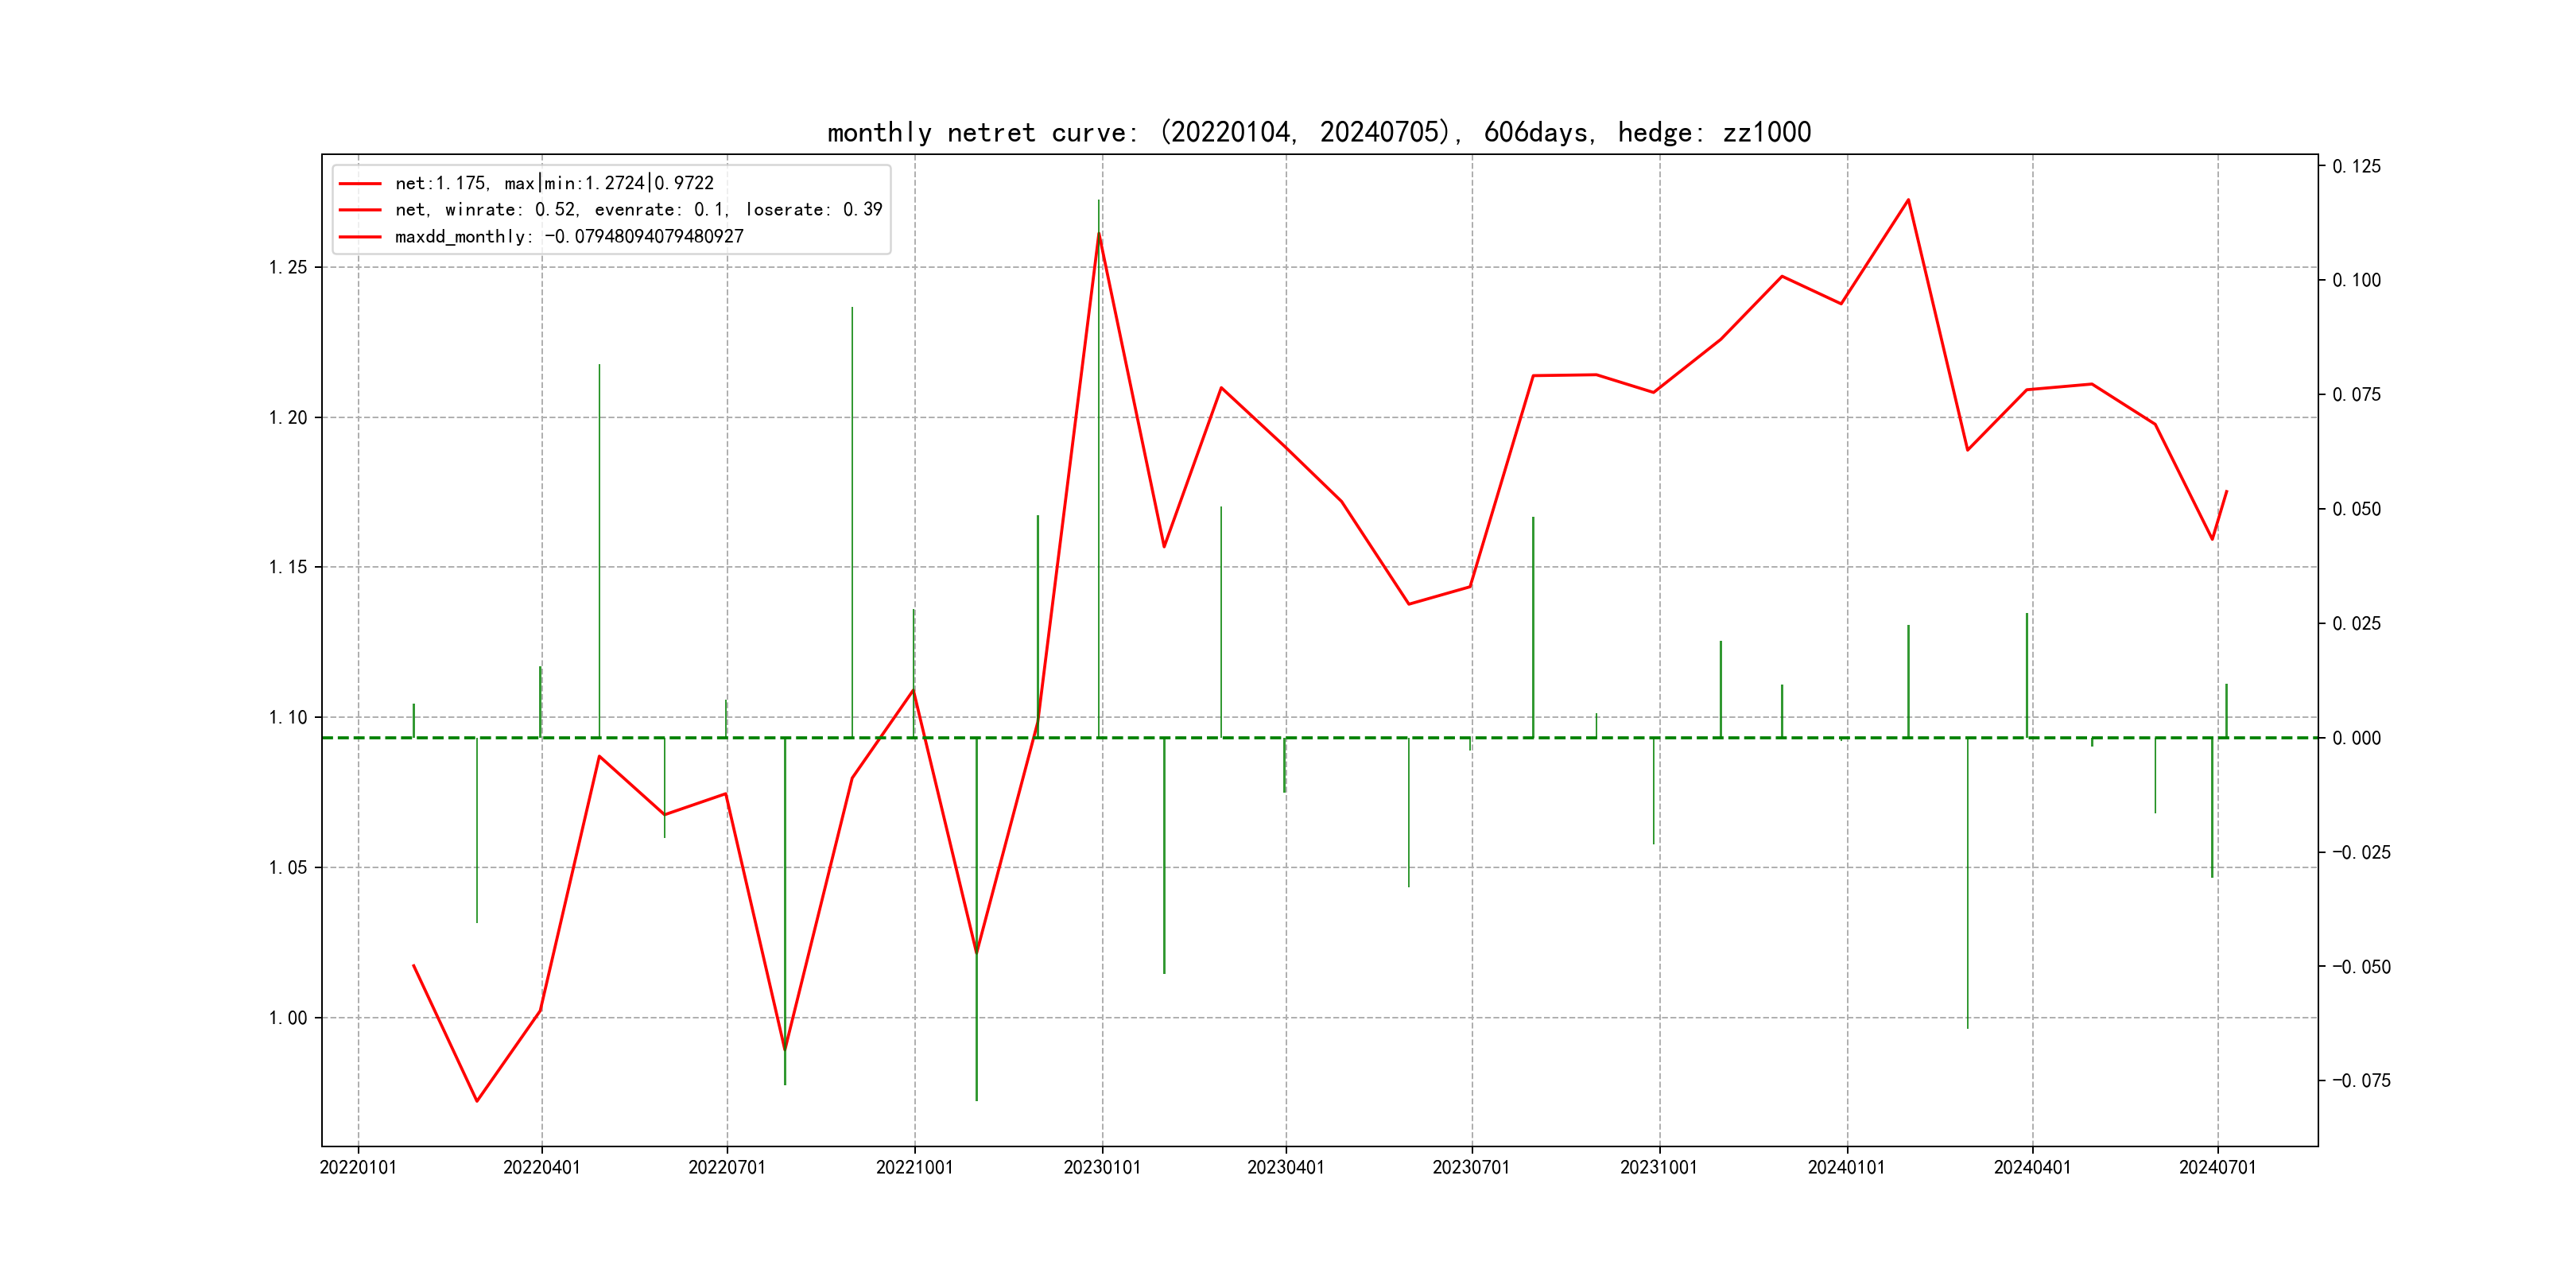Image resolution: width=2576 pixels, height=1288 pixels.
Task: Click left y-axis tick label 1.25
Action: tap(288, 267)
